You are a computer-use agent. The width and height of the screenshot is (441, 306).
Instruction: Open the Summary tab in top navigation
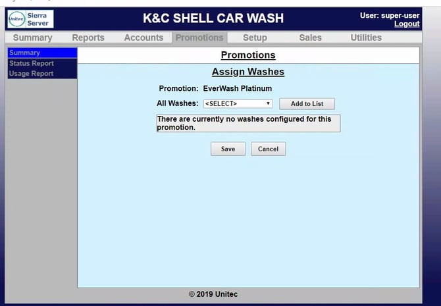coord(32,38)
